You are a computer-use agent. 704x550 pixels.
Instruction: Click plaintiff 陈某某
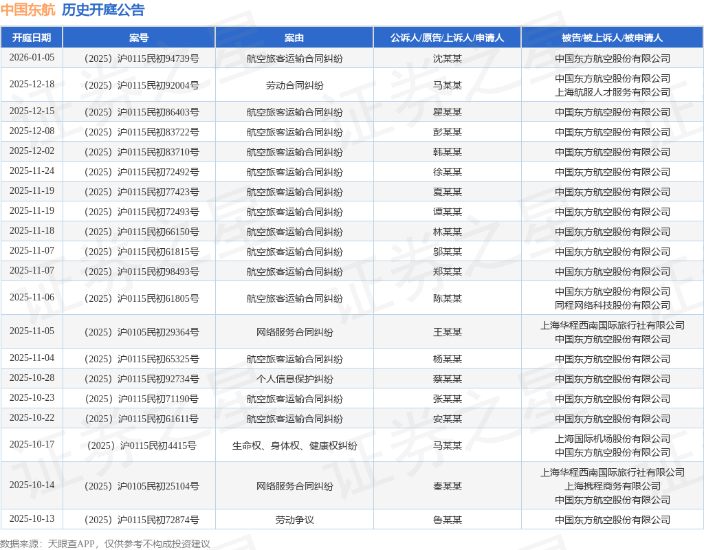pyautogui.click(x=447, y=298)
